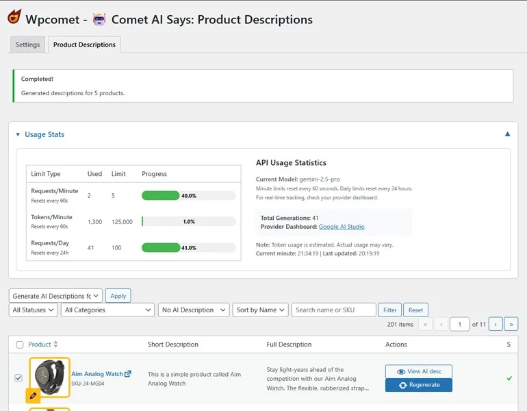527x411 pixels.
Task: Uncheck the Aim Analog Watch row checkbox
Action: pyautogui.click(x=18, y=378)
